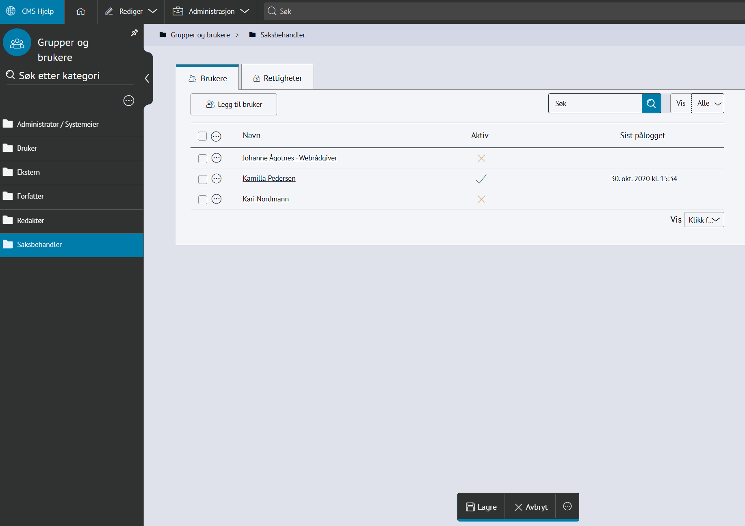The image size is (745, 526).
Task: Click sidebar more options ellipsis icon
Action: click(x=129, y=101)
